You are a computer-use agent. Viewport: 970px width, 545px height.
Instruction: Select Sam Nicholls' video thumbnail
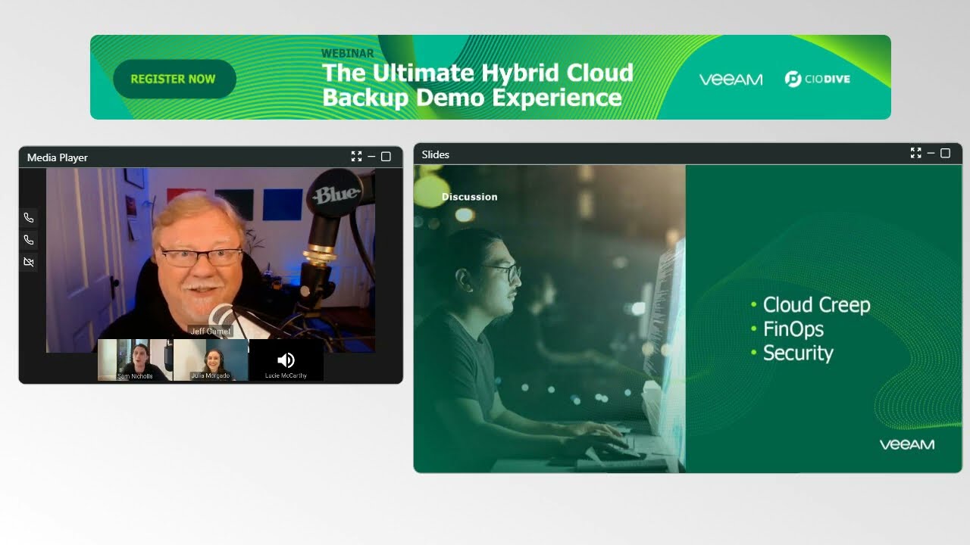pyautogui.click(x=134, y=360)
